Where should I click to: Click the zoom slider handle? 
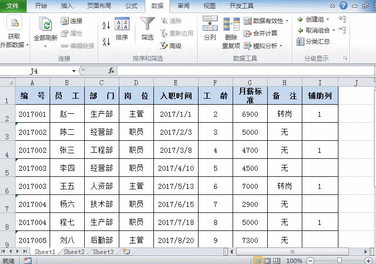pyautogui.click(x=339, y=260)
